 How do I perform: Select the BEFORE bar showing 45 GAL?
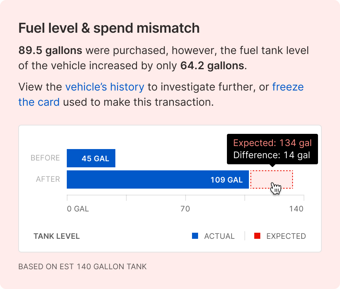pyautogui.click(x=91, y=158)
